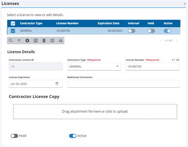Screen dimensions: 188x147
Task: Sort by License Number column header
Action: tap(67, 23)
